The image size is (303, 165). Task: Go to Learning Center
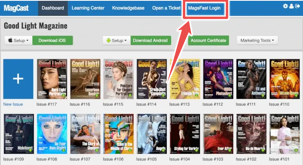pyautogui.click(x=88, y=8)
